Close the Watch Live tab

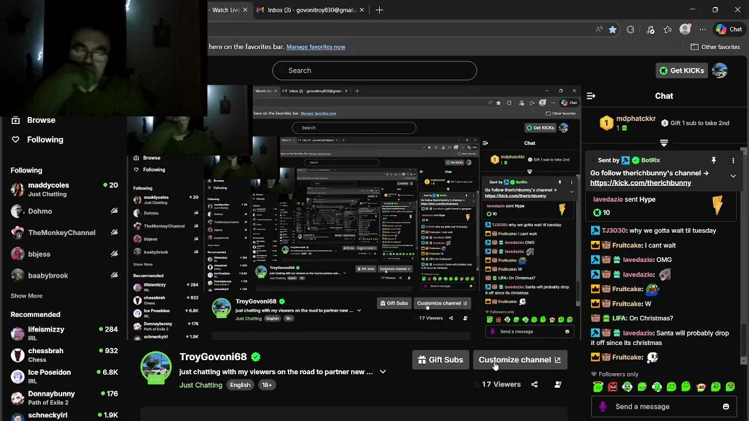click(245, 10)
